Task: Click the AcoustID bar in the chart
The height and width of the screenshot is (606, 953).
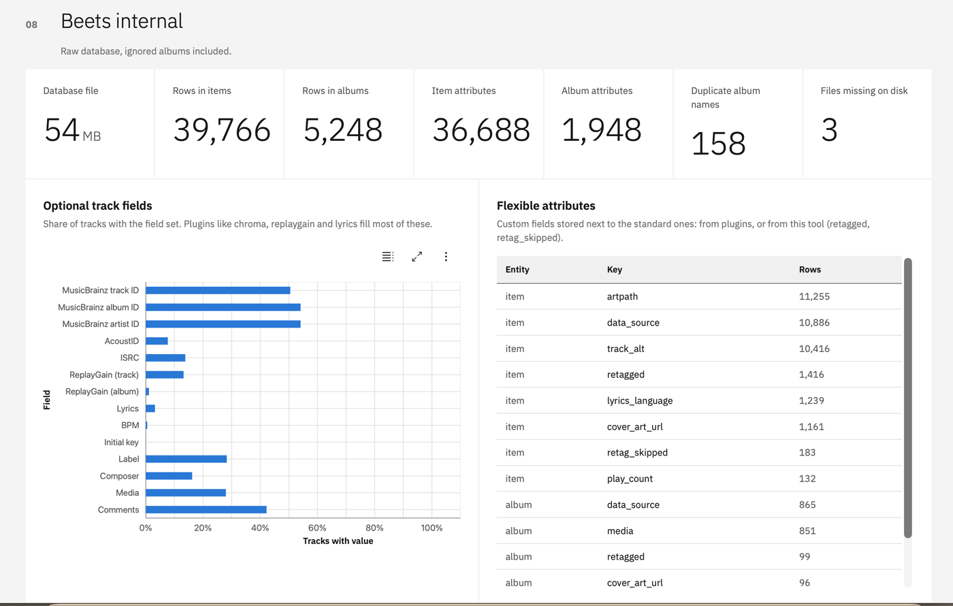Action: (x=157, y=341)
